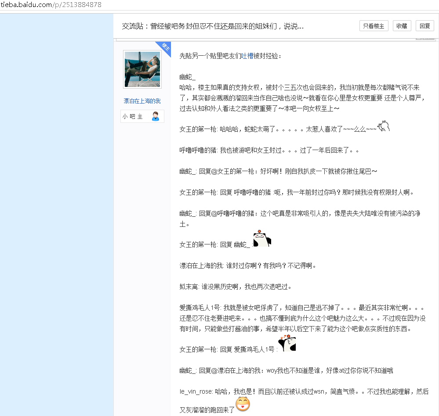439x416 pixels.
Task: Click the 回复 reply button
Action: click(x=424, y=25)
